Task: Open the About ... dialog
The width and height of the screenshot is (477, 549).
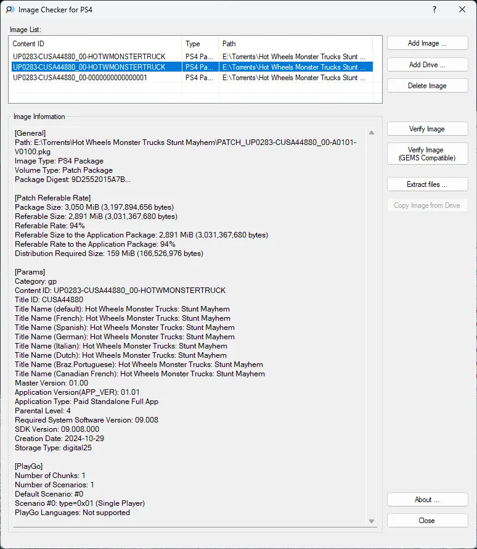Action: click(x=427, y=500)
